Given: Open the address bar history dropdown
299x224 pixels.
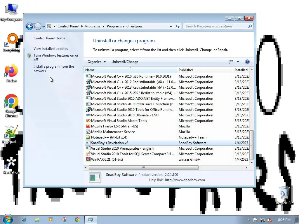Looking at the screenshot, I should point(171,26).
